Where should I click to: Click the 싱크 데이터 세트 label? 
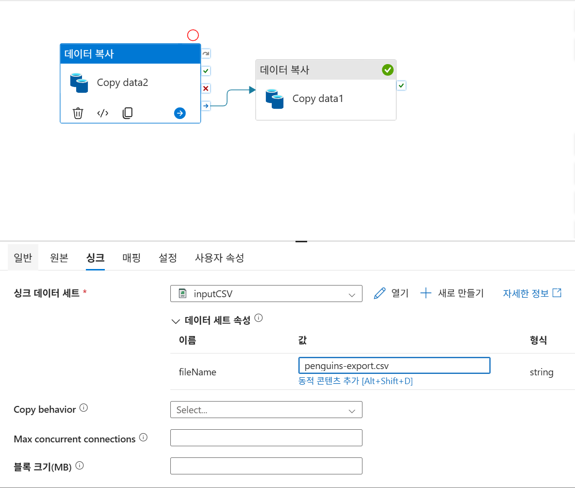click(x=47, y=293)
